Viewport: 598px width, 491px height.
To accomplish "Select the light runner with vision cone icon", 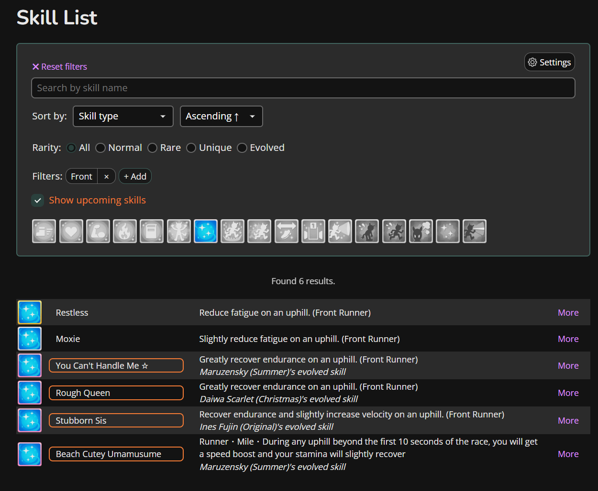I will [x=340, y=231].
